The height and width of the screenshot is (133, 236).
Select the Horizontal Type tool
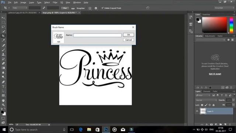pyautogui.click(x=3, y=86)
